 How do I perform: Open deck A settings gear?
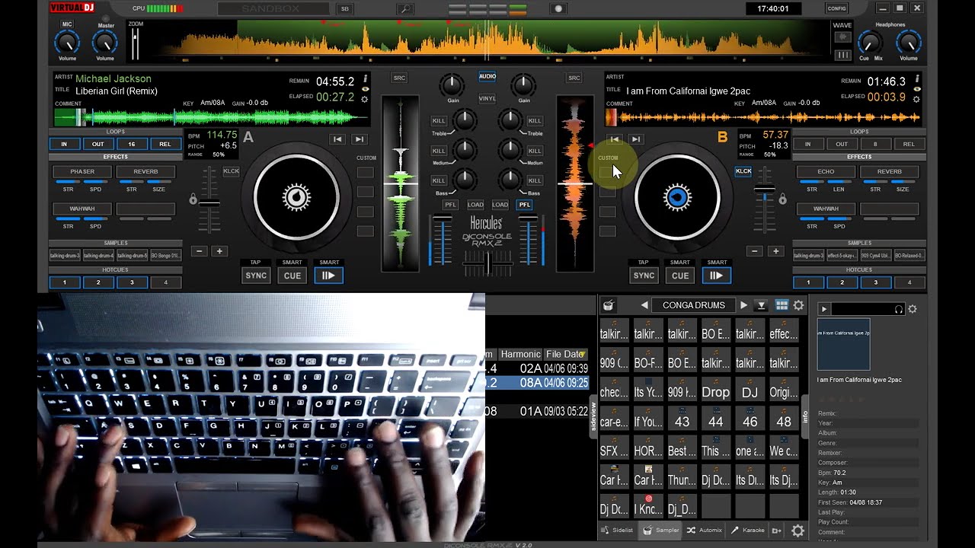[x=365, y=99]
